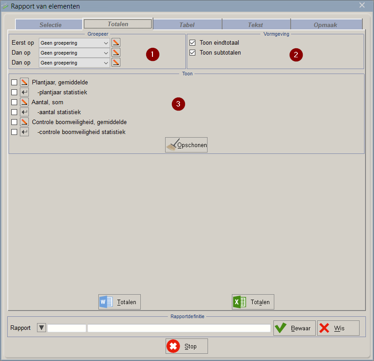374x361 pixels.
Task: Disable the 'Toon eindtotaal' checkbox
Action: tap(193, 43)
